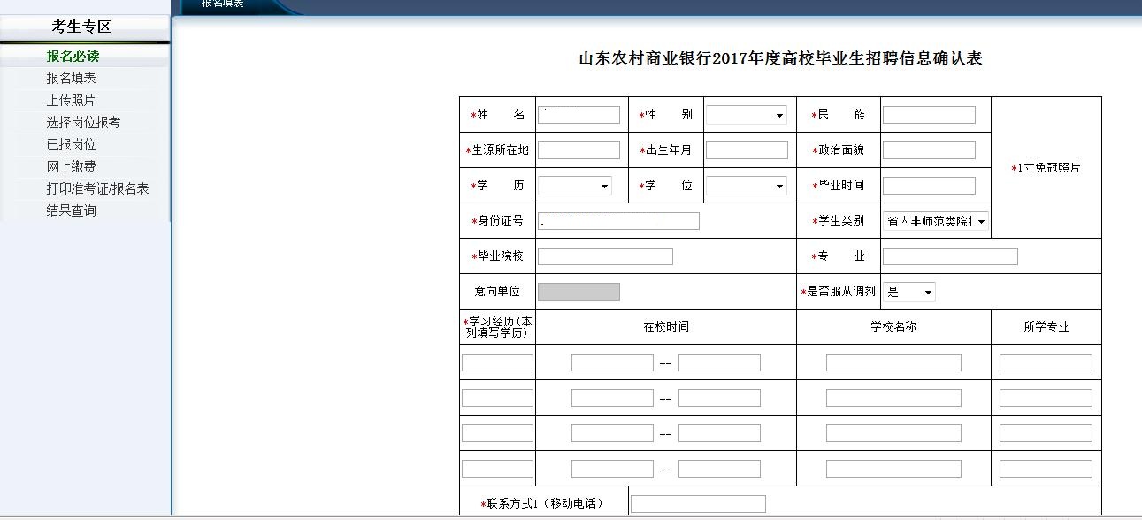
Task: Click the 生源所在地 input box
Action: tap(579, 150)
